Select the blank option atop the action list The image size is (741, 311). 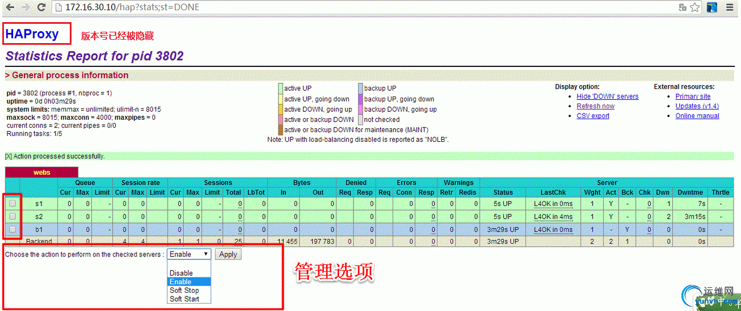190,264
